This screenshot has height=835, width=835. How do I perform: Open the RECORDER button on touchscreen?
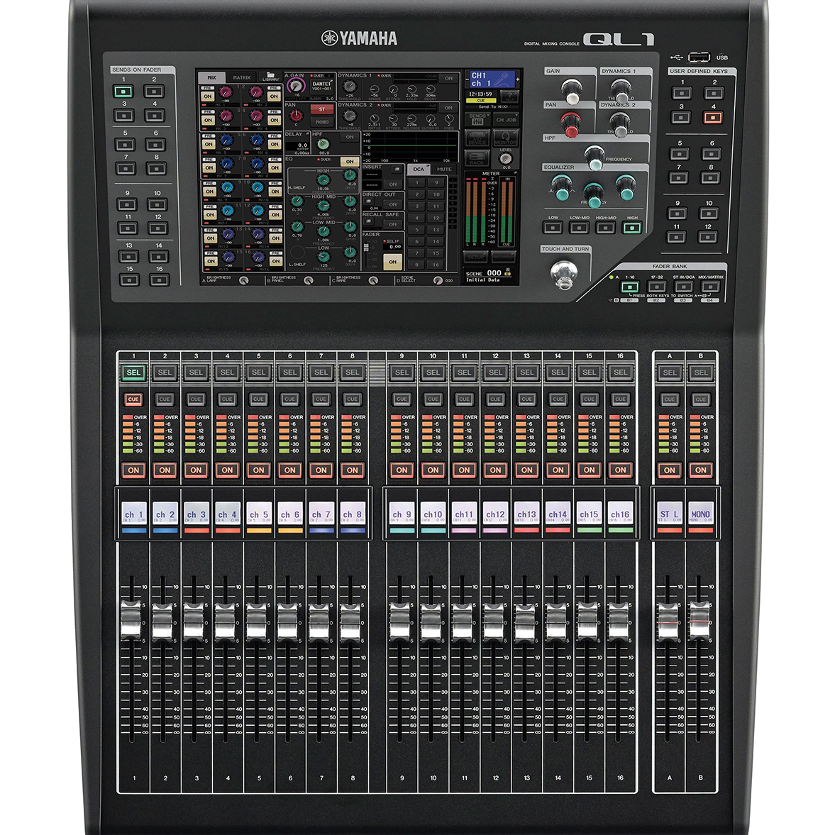(x=504, y=257)
